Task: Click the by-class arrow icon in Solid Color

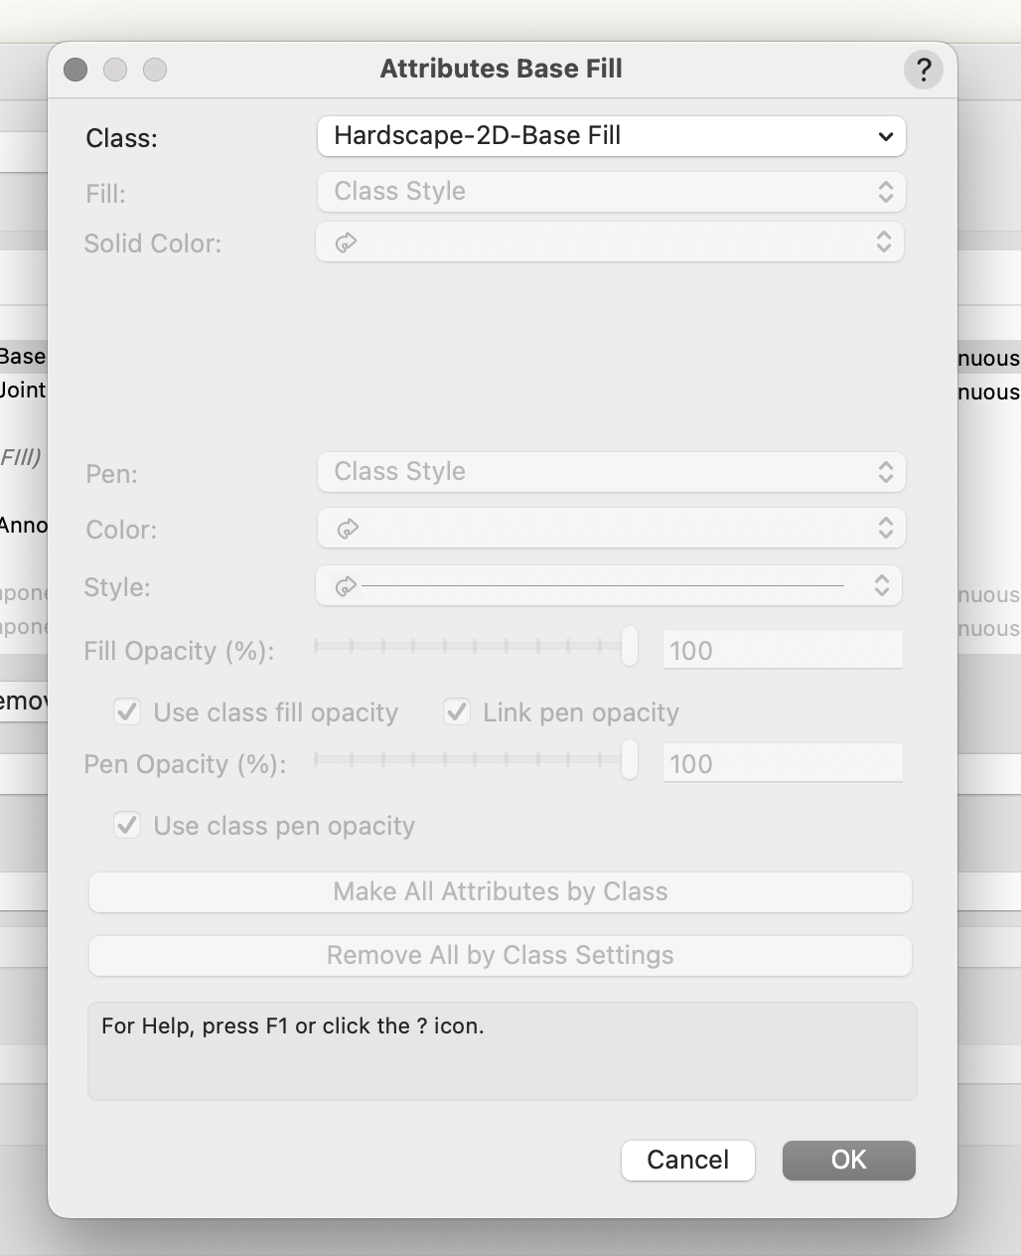Action: click(346, 242)
